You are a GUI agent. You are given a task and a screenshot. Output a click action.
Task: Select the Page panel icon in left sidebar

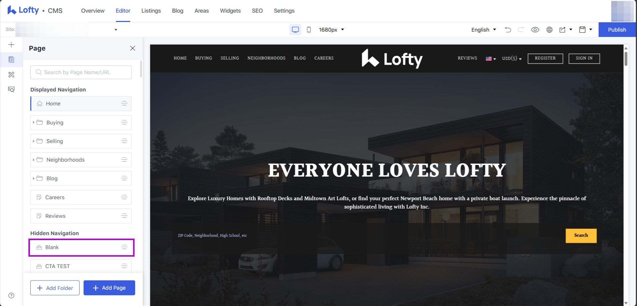(x=11, y=60)
